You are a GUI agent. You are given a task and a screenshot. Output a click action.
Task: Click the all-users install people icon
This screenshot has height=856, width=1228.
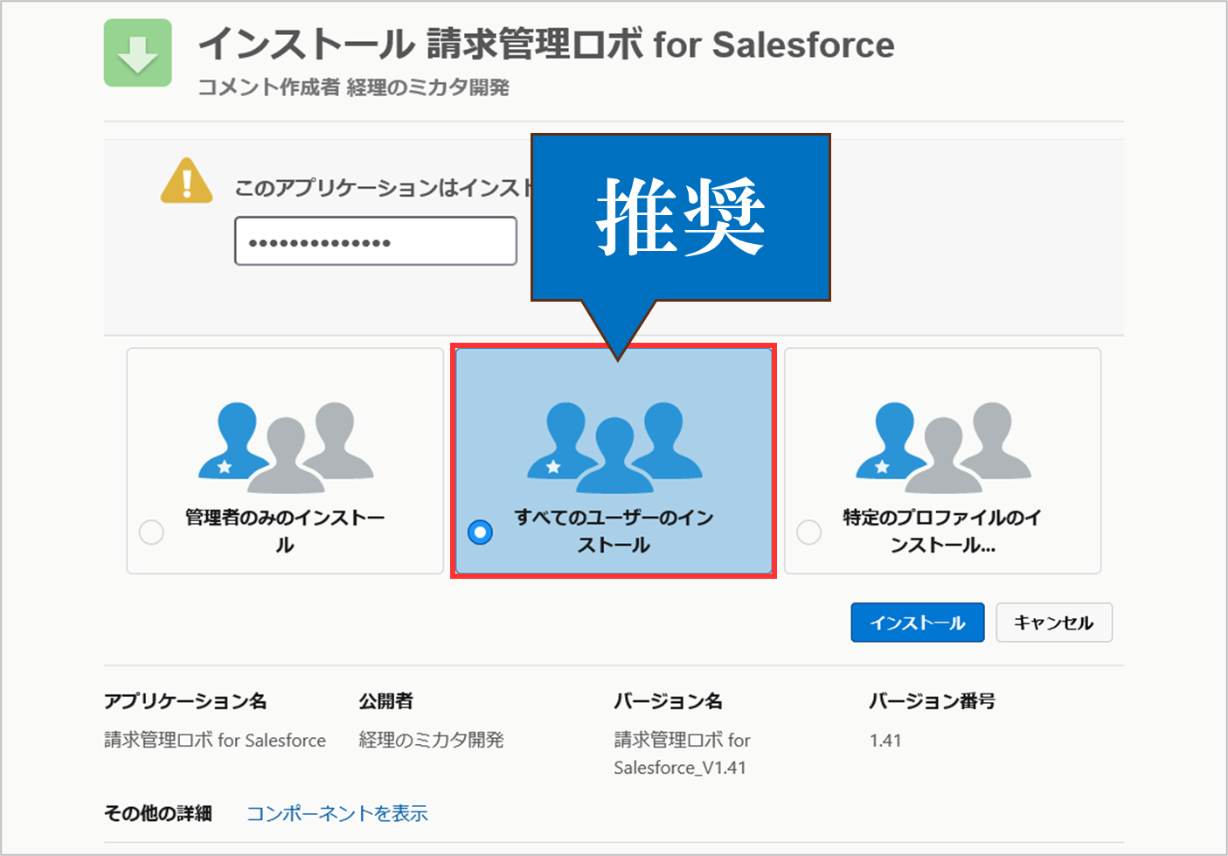coord(614,447)
